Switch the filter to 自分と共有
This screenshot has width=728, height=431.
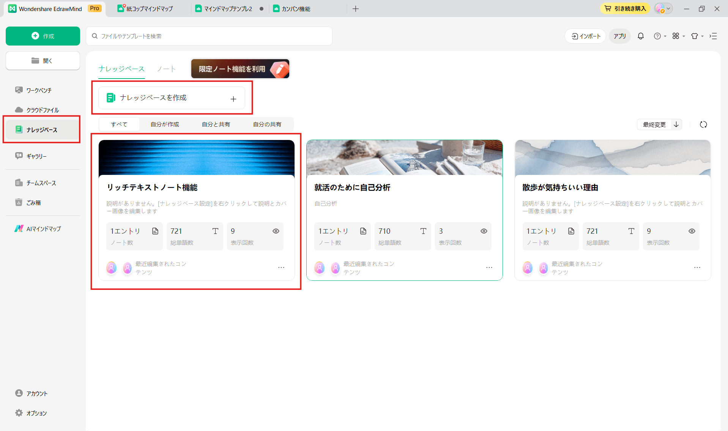(x=216, y=124)
